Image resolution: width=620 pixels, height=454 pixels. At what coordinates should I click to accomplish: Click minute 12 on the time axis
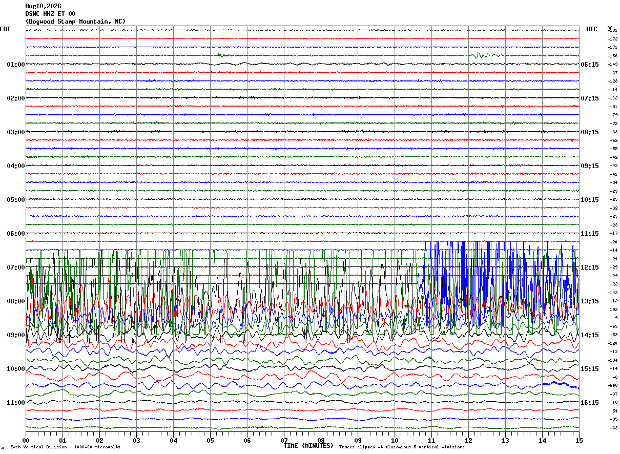point(468,440)
